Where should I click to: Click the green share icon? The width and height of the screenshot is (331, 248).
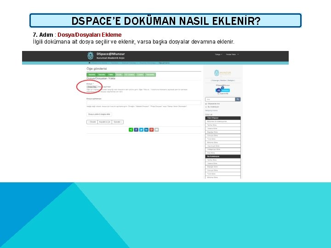(131, 130)
